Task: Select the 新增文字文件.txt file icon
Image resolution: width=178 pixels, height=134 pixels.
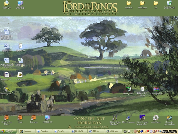Action: (x=142, y=92)
